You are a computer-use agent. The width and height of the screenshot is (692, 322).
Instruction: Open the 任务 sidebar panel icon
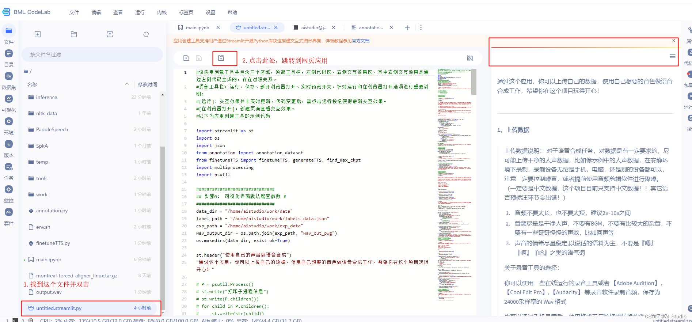[9, 167]
